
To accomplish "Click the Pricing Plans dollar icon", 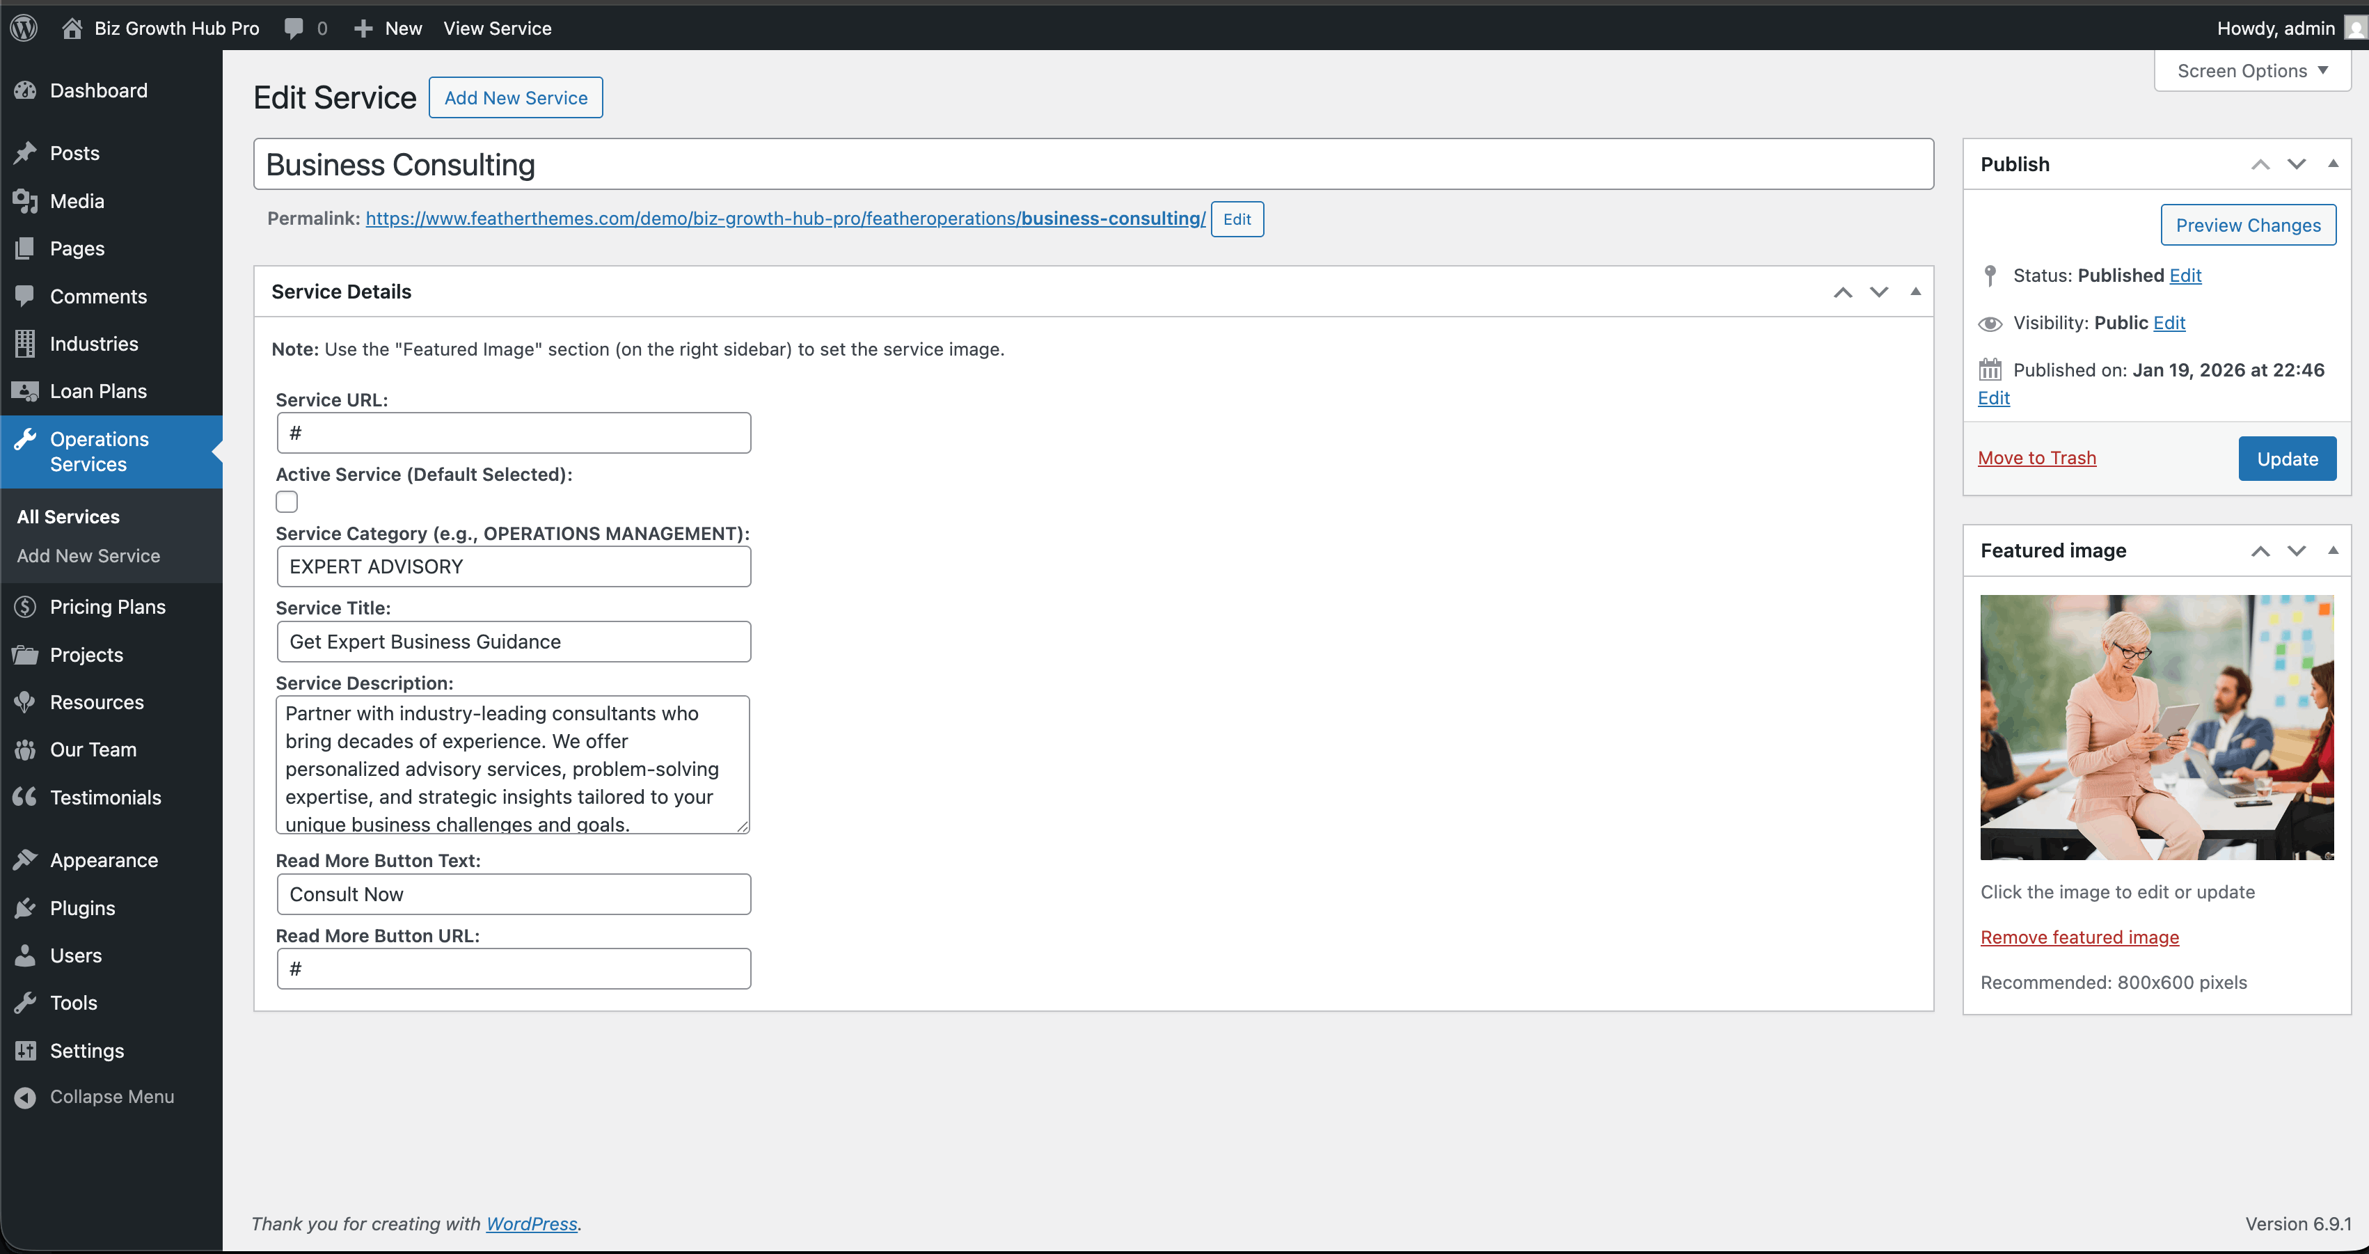I will [x=25, y=607].
